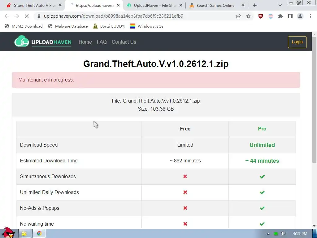
Task: Open the Chrome profile avatar
Action: tap(300, 16)
